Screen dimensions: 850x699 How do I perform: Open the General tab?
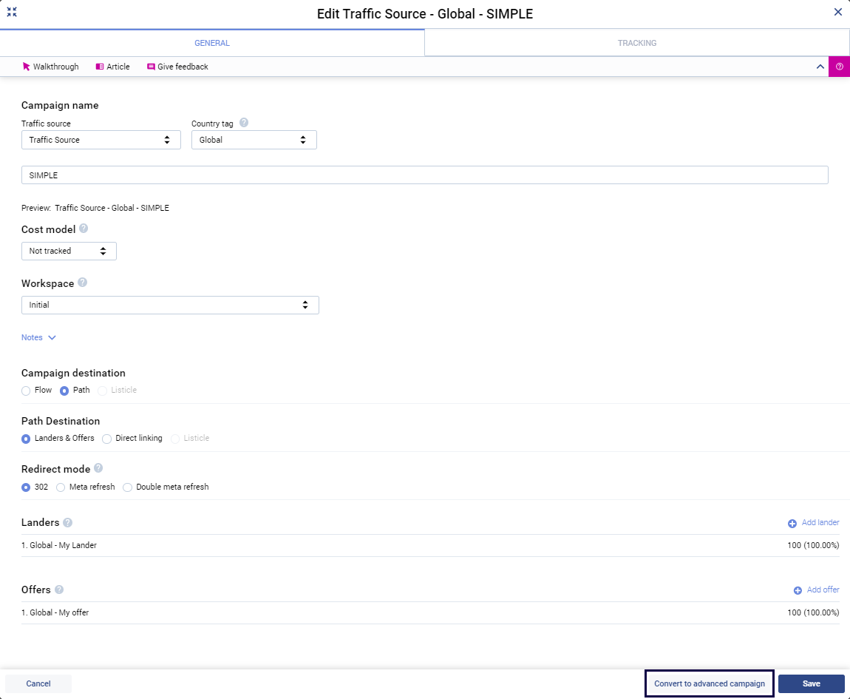pos(212,43)
